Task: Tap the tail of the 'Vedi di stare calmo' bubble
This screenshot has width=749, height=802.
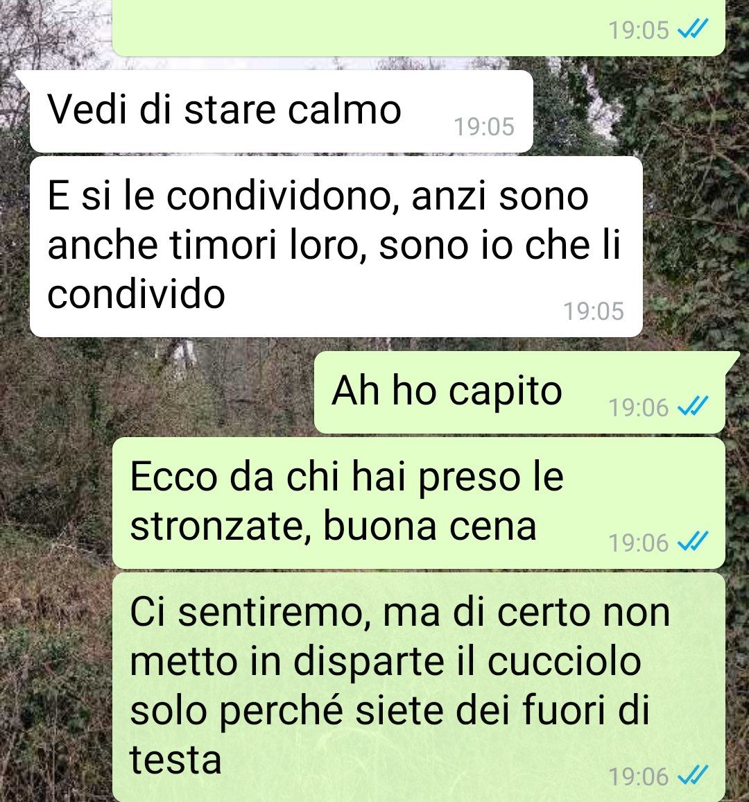Action: click(24, 78)
